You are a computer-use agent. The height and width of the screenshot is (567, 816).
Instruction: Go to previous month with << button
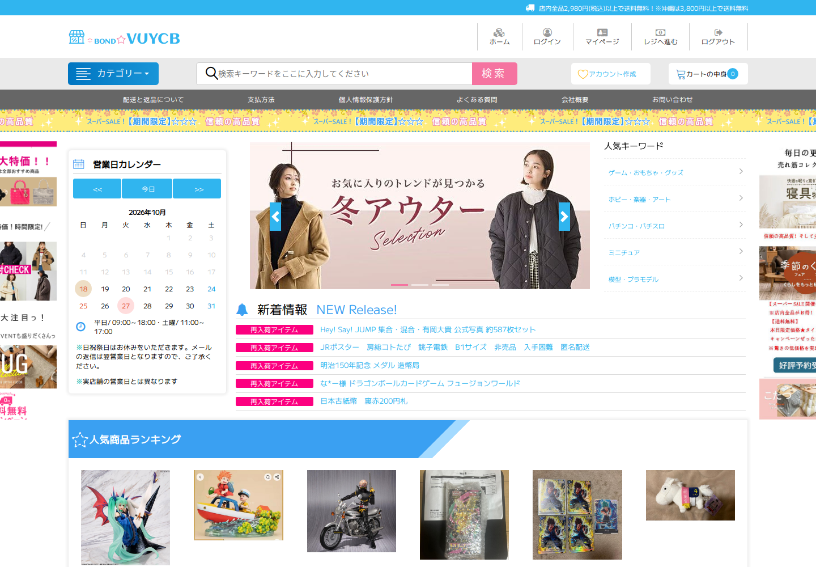97,189
